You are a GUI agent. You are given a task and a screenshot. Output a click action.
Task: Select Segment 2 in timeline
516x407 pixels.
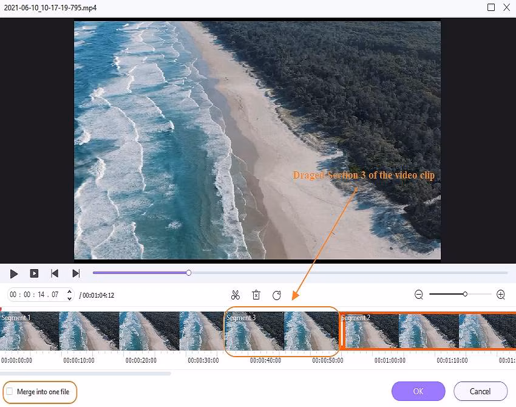click(428, 331)
